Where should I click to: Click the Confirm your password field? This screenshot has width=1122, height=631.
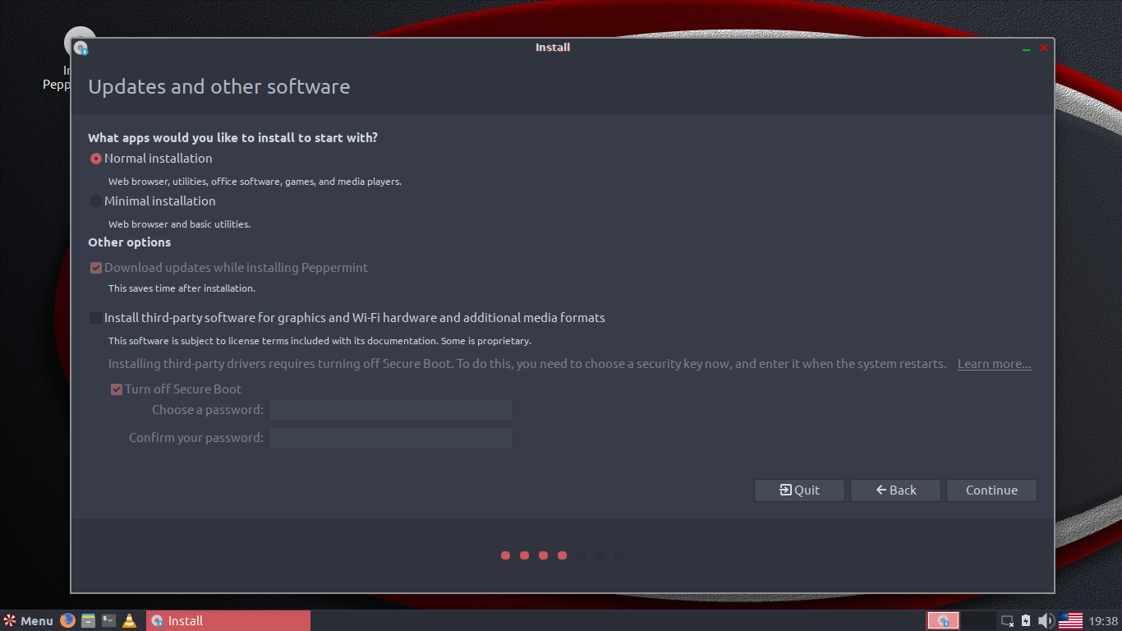391,438
